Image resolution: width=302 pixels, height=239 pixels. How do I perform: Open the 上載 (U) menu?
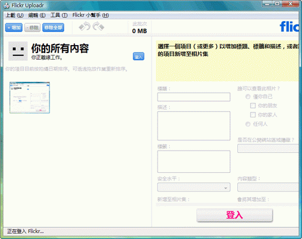[x=14, y=15]
